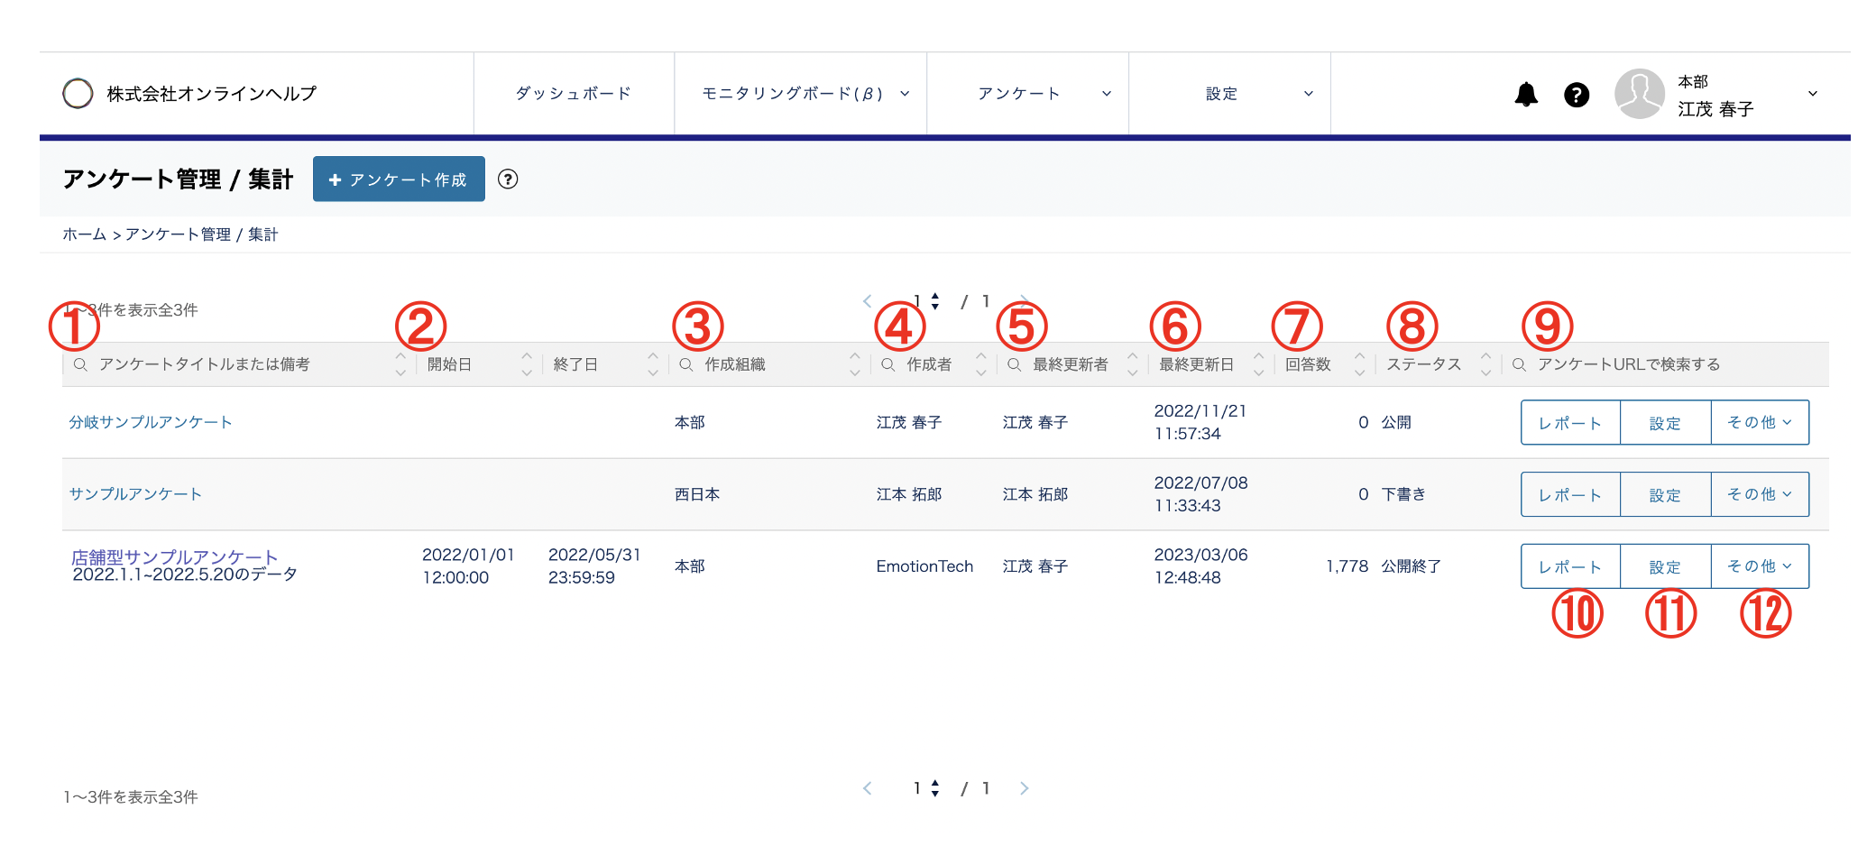Click the notification bell icon
The width and height of the screenshot is (1867, 855).
click(x=1528, y=94)
